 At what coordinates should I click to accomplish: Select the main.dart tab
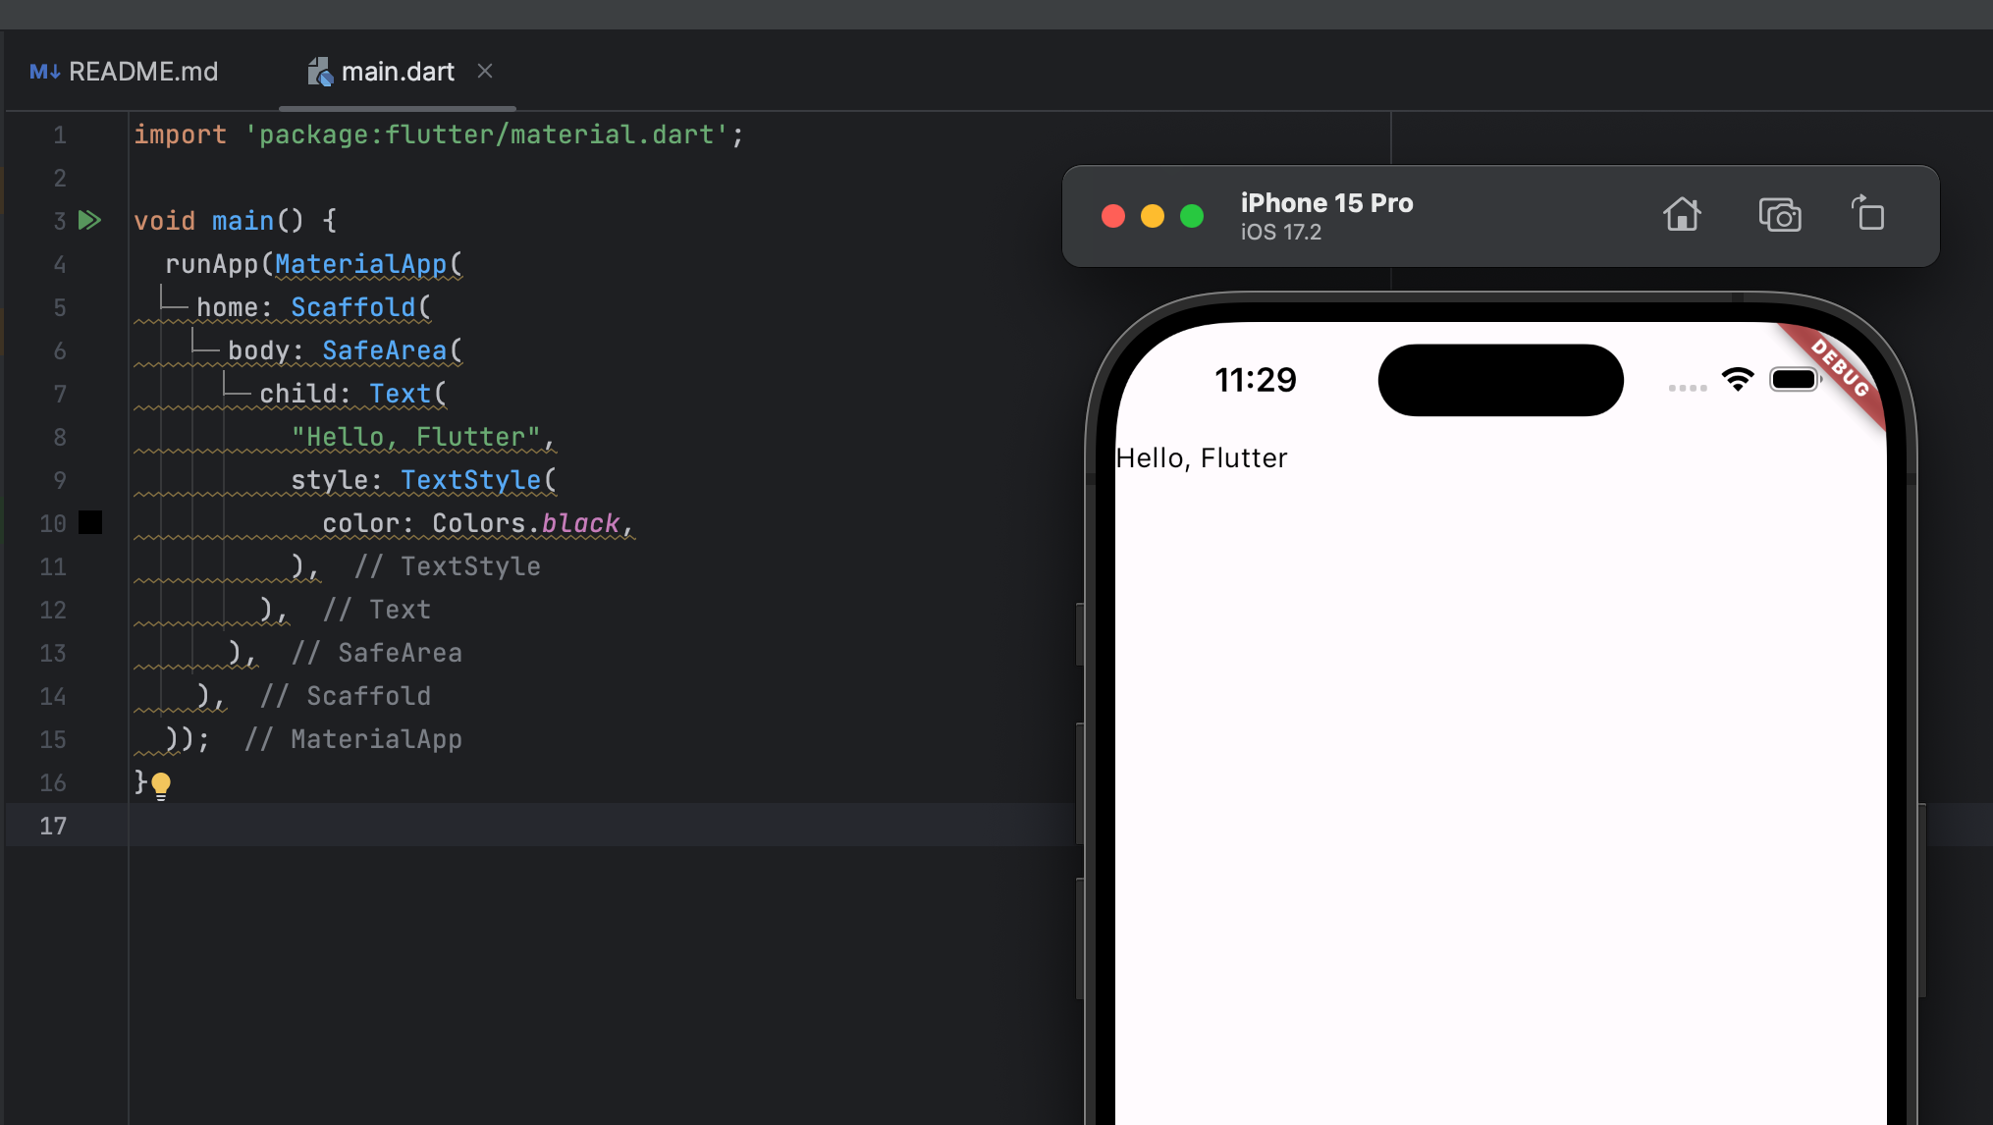[x=397, y=72]
